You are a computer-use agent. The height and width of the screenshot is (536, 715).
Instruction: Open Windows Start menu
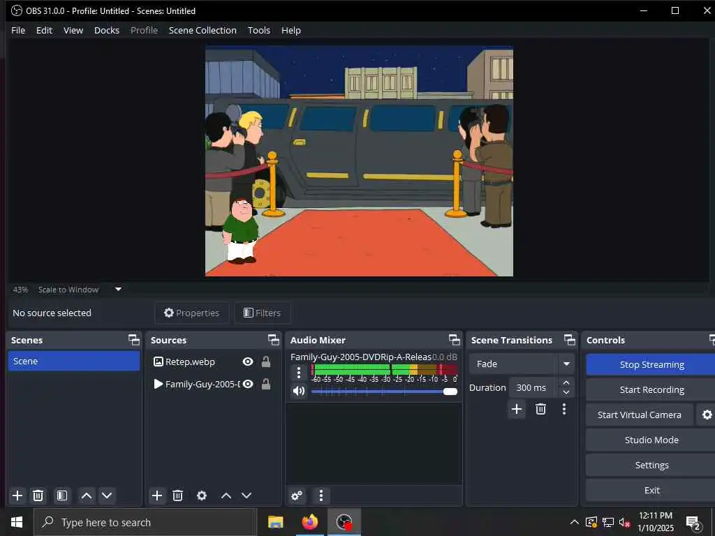[x=17, y=522]
